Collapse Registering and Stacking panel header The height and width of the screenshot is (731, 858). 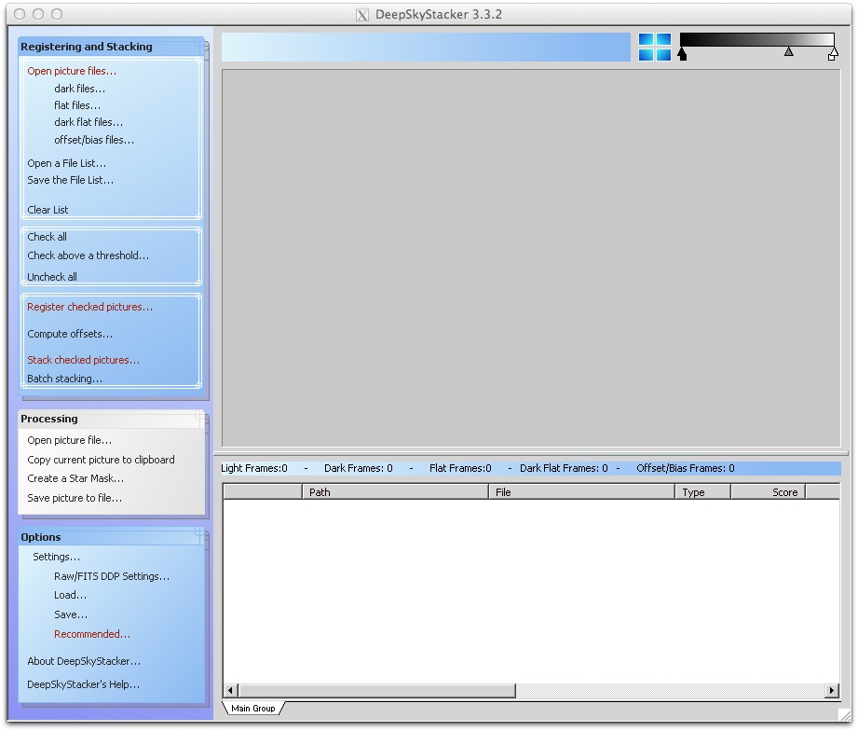112,47
